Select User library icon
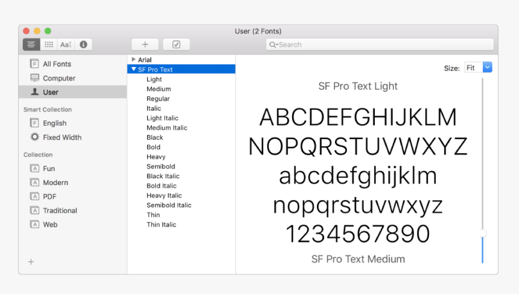Viewport: 519px width, 294px height. pyautogui.click(x=34, y=92)
